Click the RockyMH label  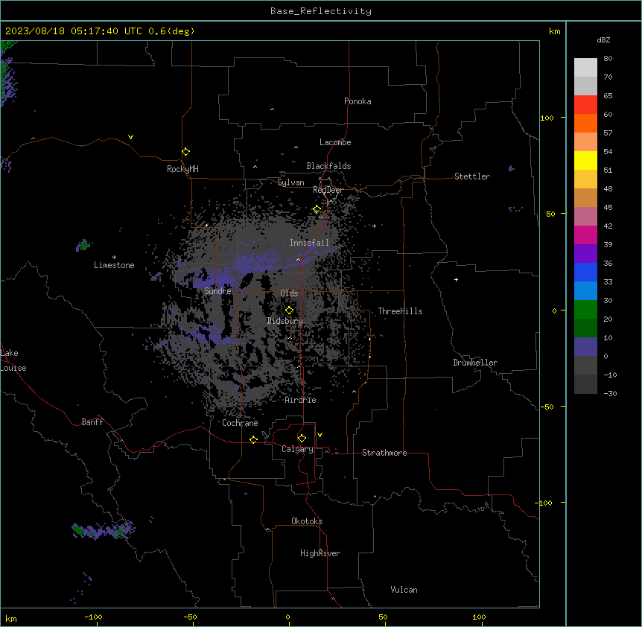click(x=182, y=169)
